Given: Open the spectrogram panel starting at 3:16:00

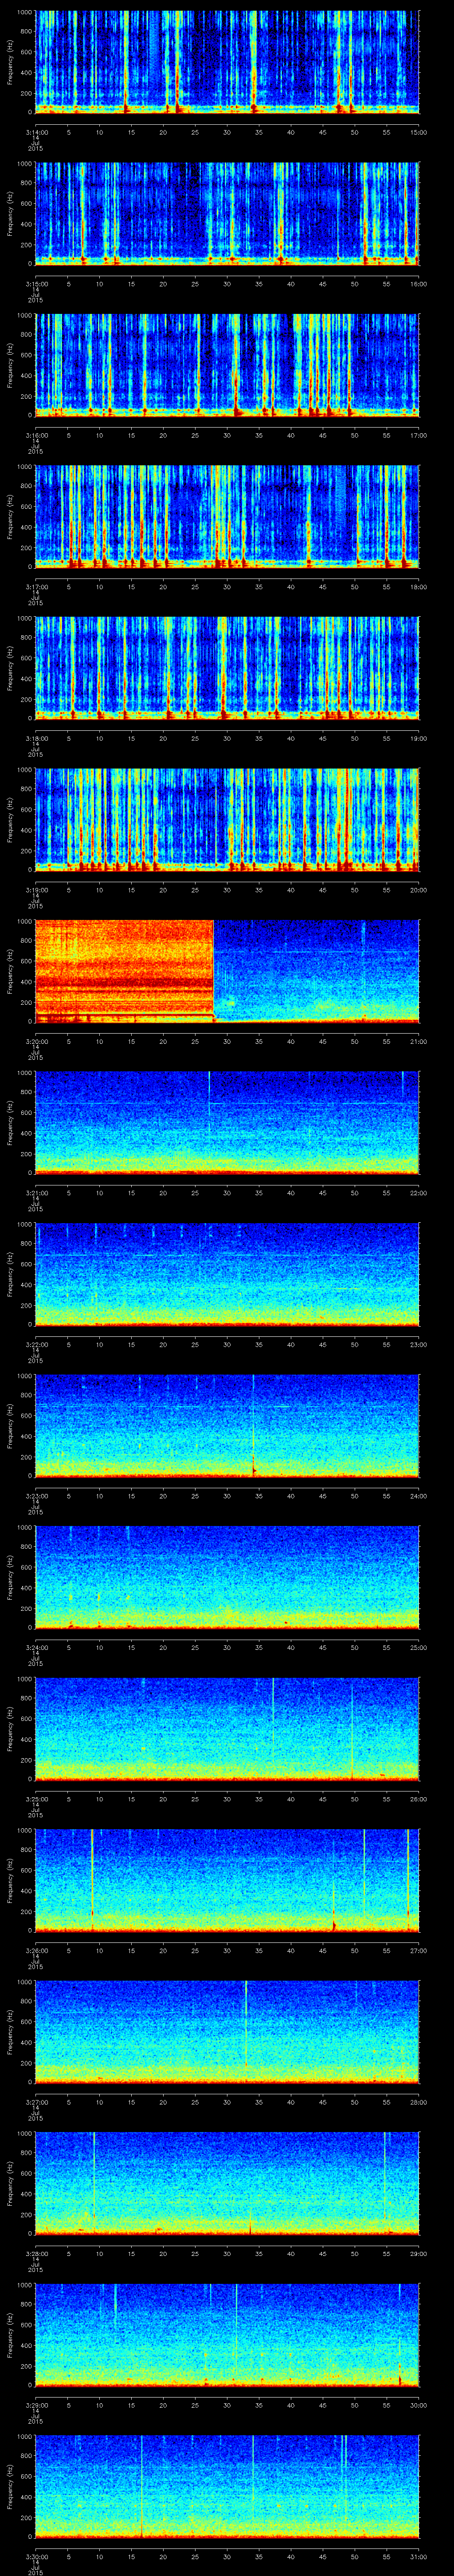Looking at the screenshot, I should click(x=227, y=365).
